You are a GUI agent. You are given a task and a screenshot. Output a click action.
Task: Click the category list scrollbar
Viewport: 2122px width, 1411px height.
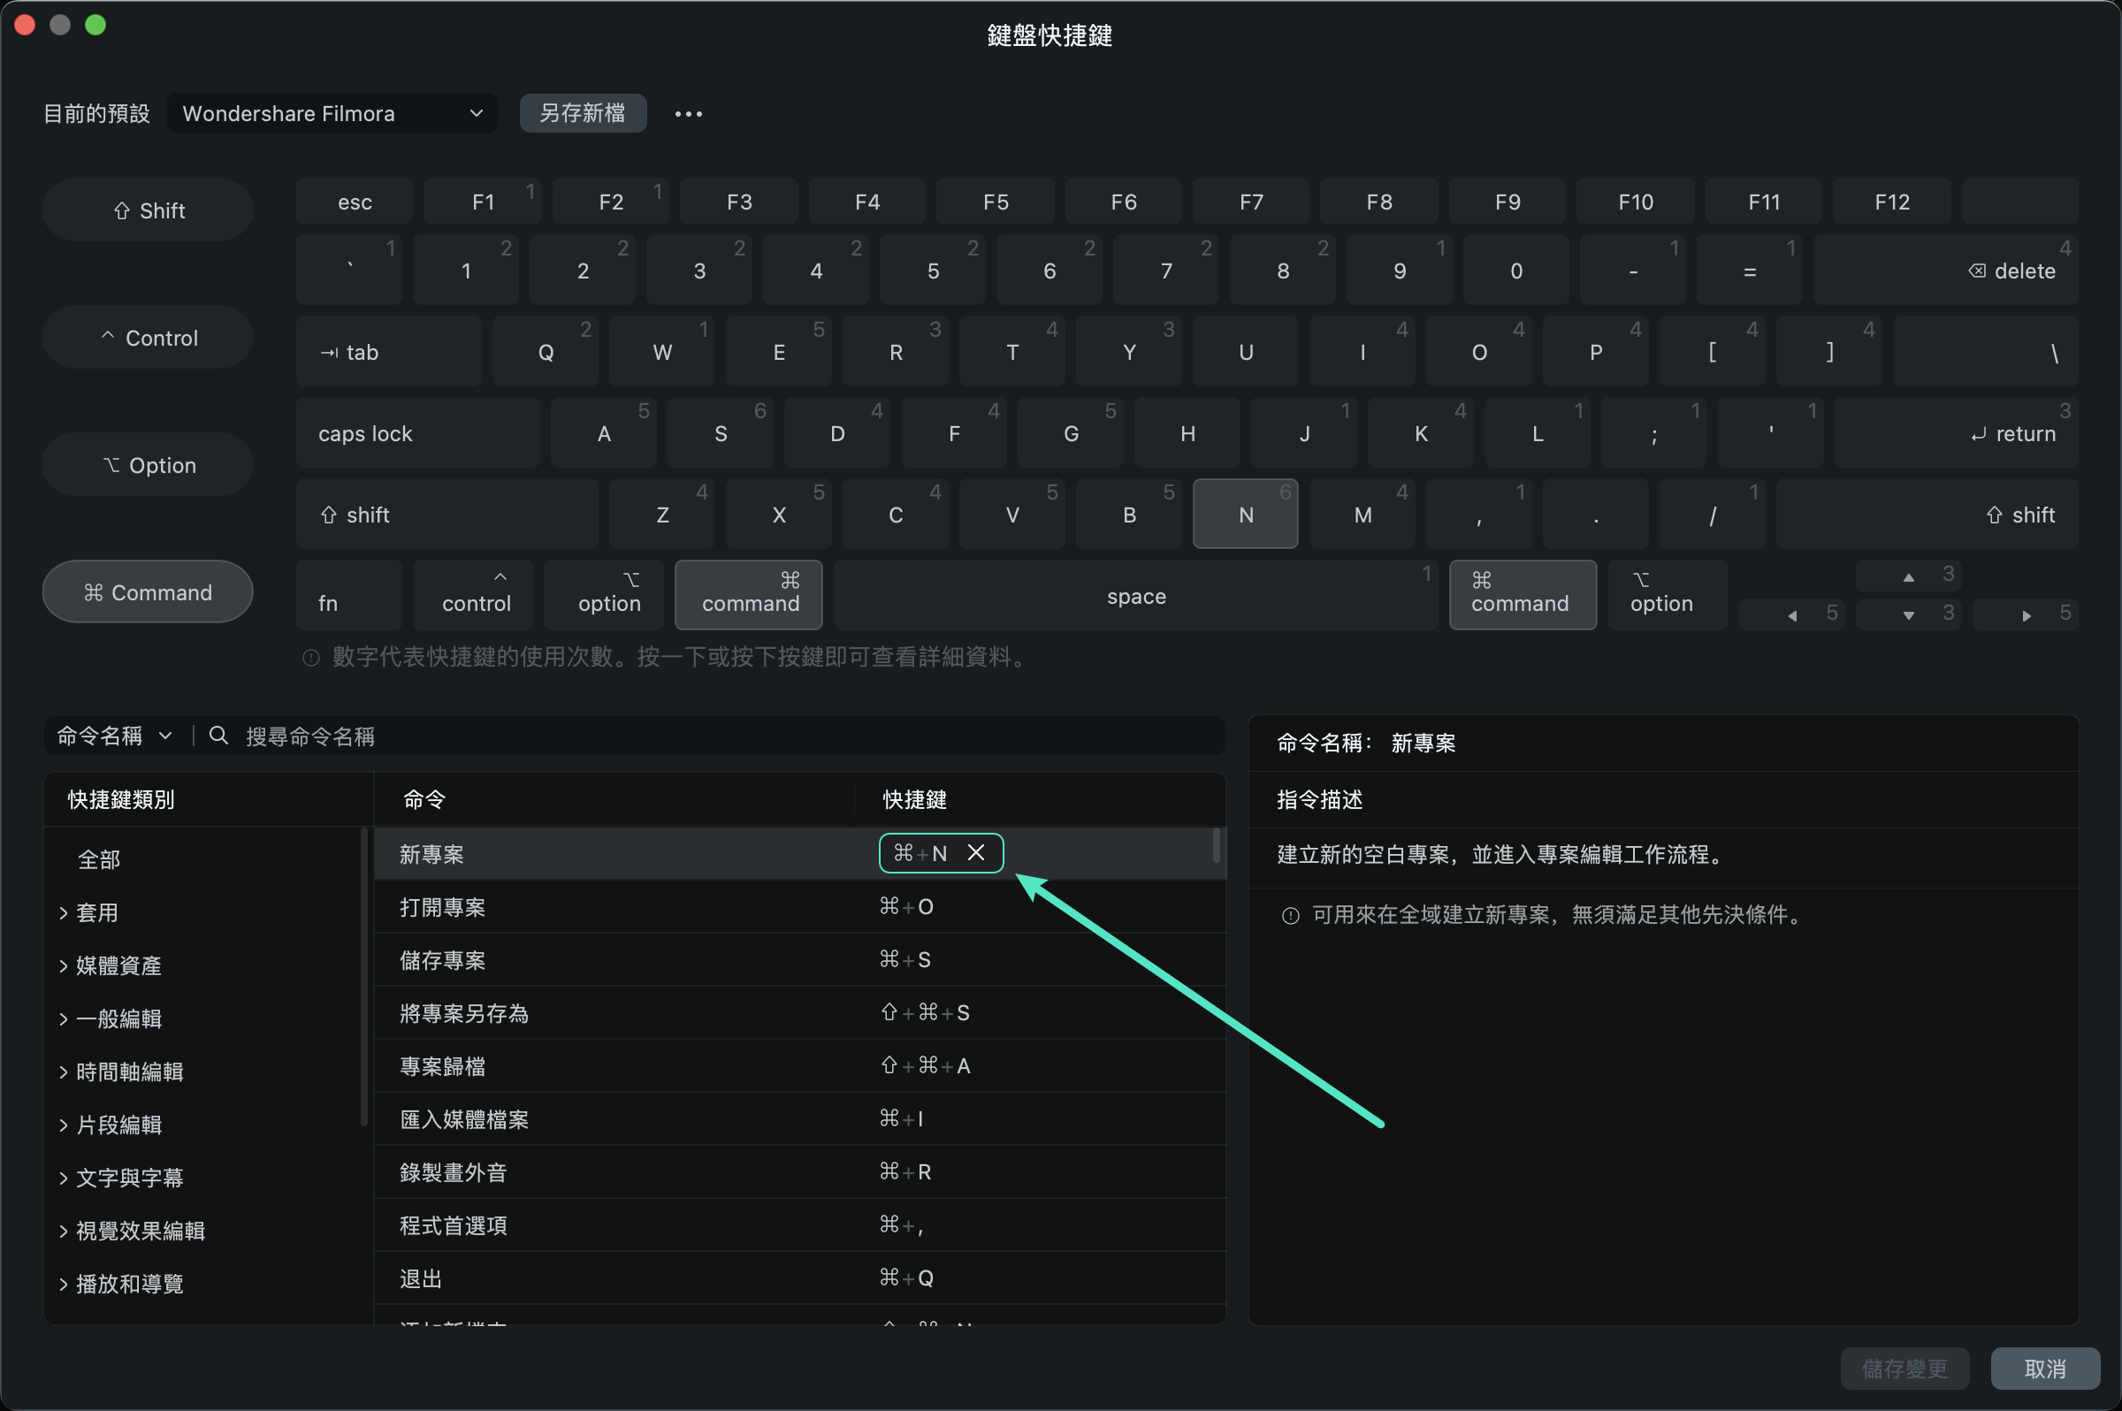click(363, 976)
